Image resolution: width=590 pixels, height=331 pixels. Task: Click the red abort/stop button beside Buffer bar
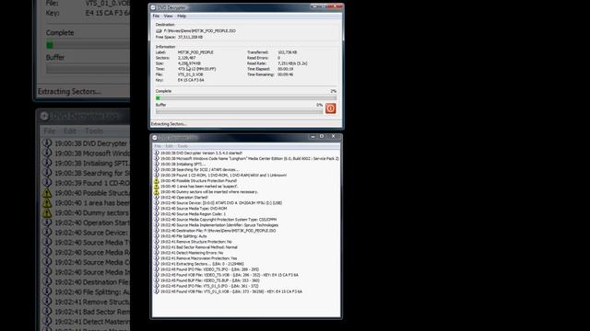point(330,108)
